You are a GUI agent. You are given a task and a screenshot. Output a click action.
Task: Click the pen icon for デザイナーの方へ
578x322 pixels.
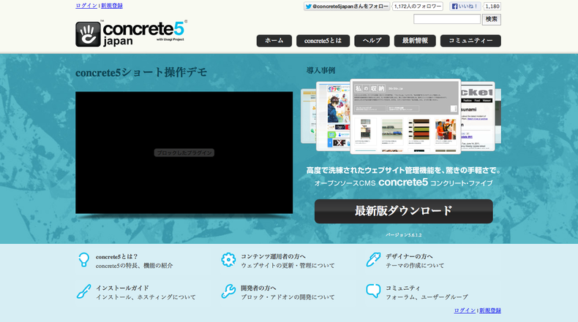tap(373, 260)
